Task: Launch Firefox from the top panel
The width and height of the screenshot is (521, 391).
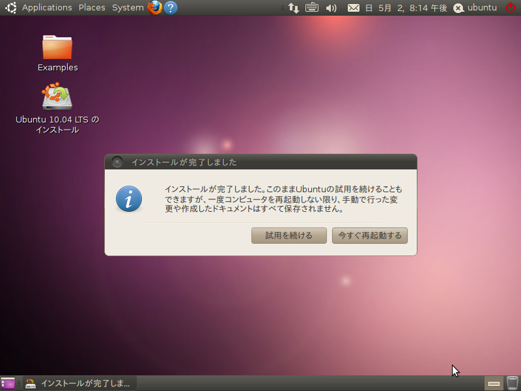Action: (x=155, y=8)
